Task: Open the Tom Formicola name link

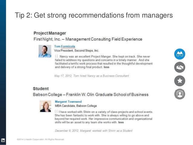Action: coord(65,46)
